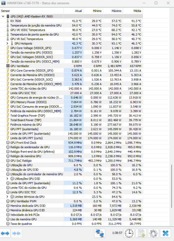Click the circle icon of Taxa de quadros
The height and width of the screenshot is (241, 174).
coord(8,224)
